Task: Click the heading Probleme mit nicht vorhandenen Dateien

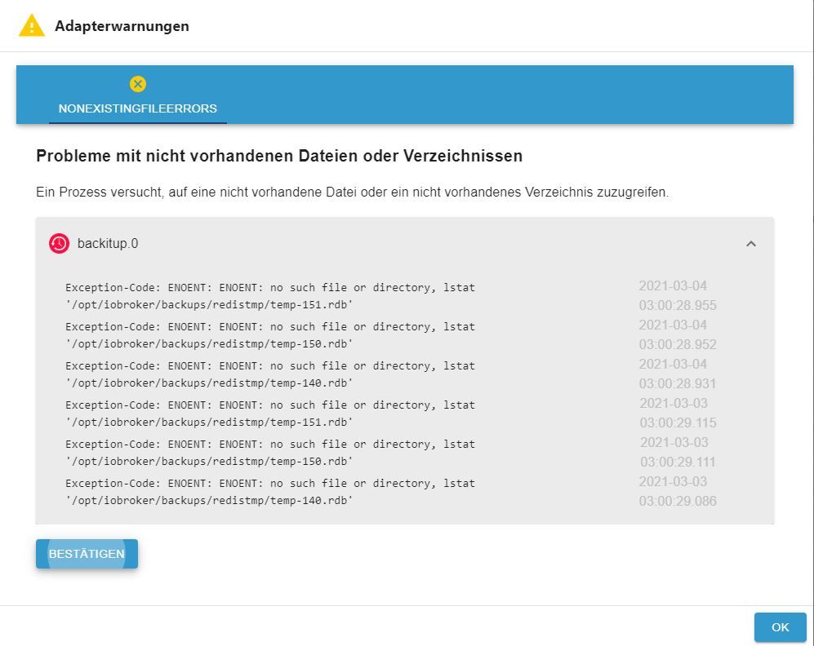Action: [x=278, y=156]
